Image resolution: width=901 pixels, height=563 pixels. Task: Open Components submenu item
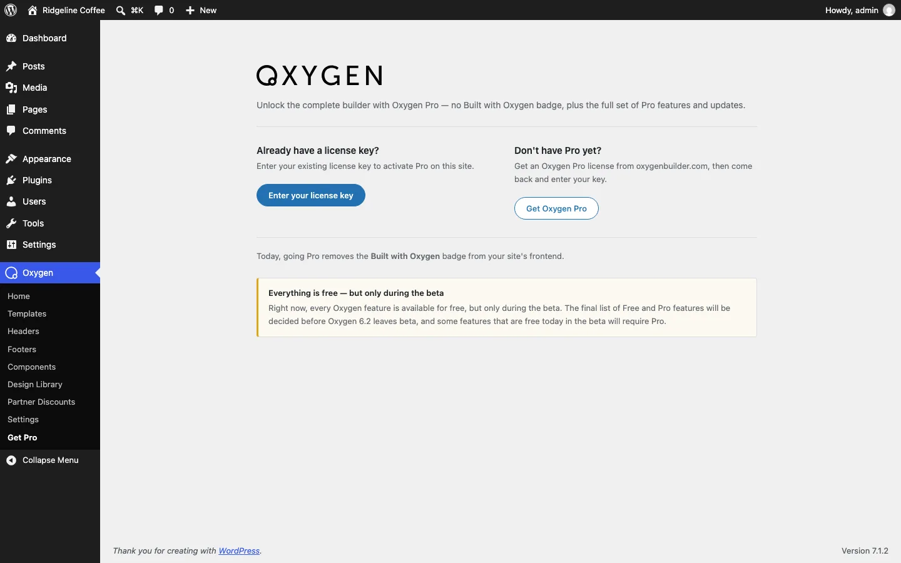(x=31, y=367)
